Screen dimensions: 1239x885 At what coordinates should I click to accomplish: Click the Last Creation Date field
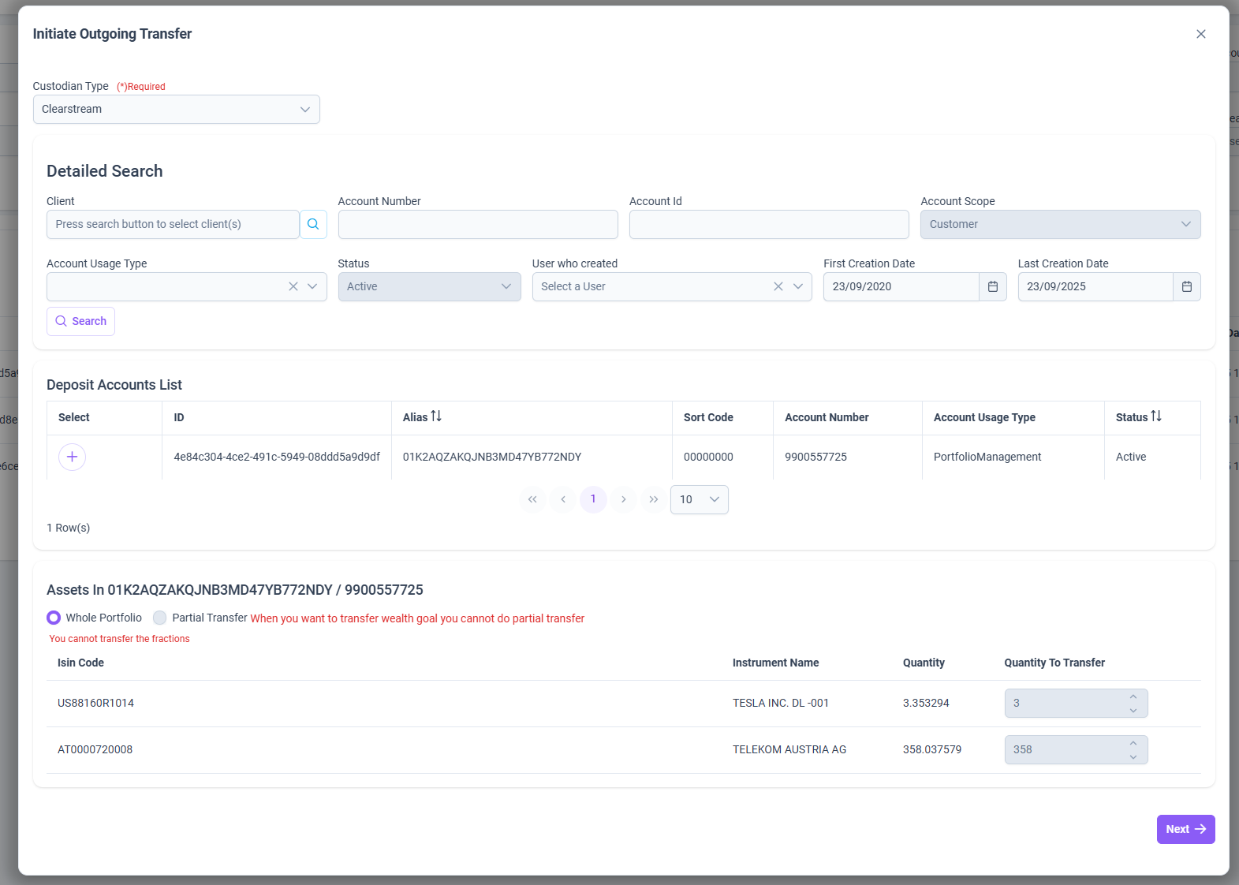pyautogui.click(x=1095, y=286)
